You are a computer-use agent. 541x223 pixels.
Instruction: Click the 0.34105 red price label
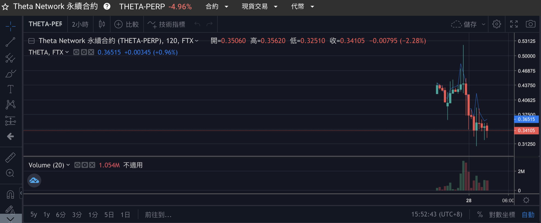(x=527, y=131)
